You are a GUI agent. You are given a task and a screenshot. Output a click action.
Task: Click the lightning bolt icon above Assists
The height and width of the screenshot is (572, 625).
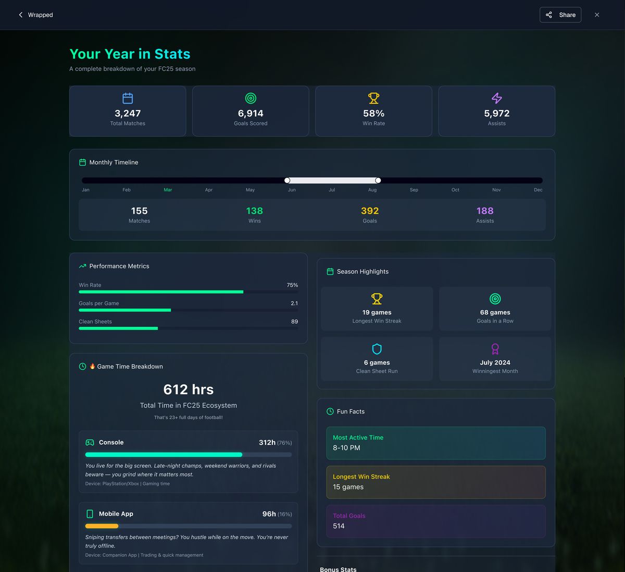tap(497, 98)
